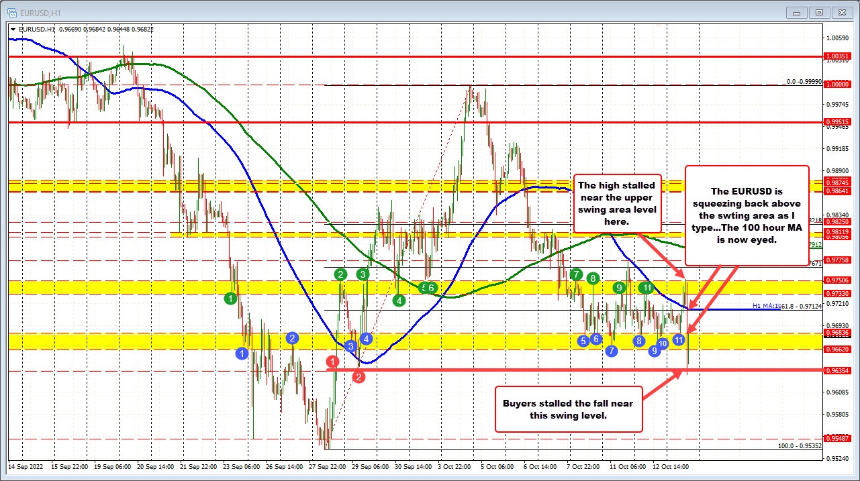Select the 0.98641 price label
Viewport: 860px width, 481px height.
tap(837, 191)
